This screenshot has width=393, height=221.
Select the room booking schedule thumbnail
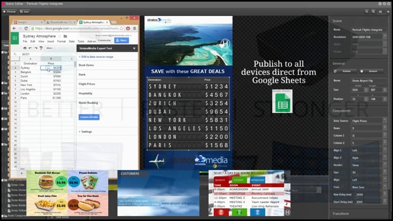[249, 193]
